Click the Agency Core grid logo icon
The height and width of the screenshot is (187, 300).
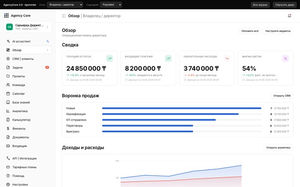coord(6,15)
